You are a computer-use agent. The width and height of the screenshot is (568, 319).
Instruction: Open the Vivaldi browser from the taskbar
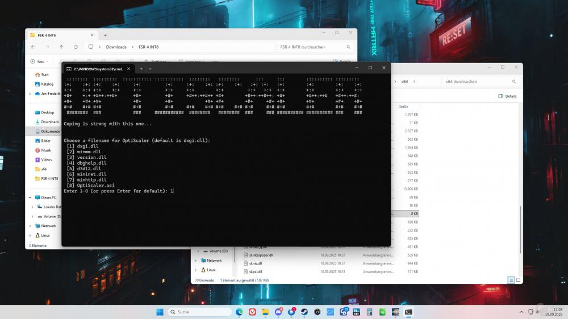coord(252,312)
